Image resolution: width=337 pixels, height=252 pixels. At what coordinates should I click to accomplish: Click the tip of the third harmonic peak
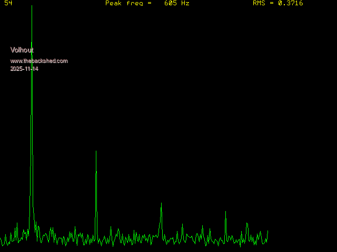coord(161,203)
